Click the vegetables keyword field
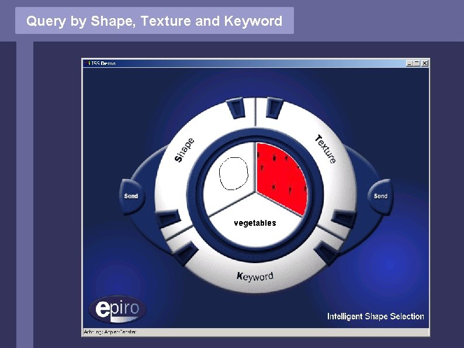Viewport: 464px width, 348px height. [255, 223]
